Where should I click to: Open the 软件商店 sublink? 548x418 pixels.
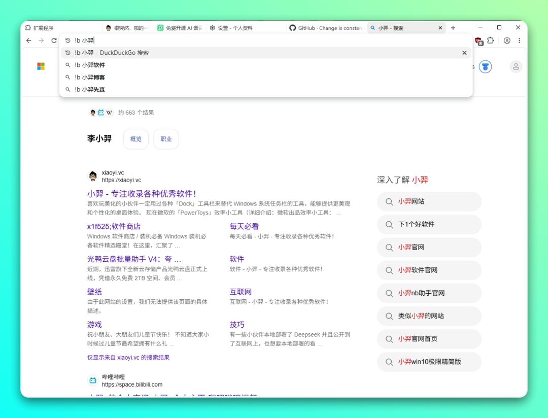tap(114, 226)
